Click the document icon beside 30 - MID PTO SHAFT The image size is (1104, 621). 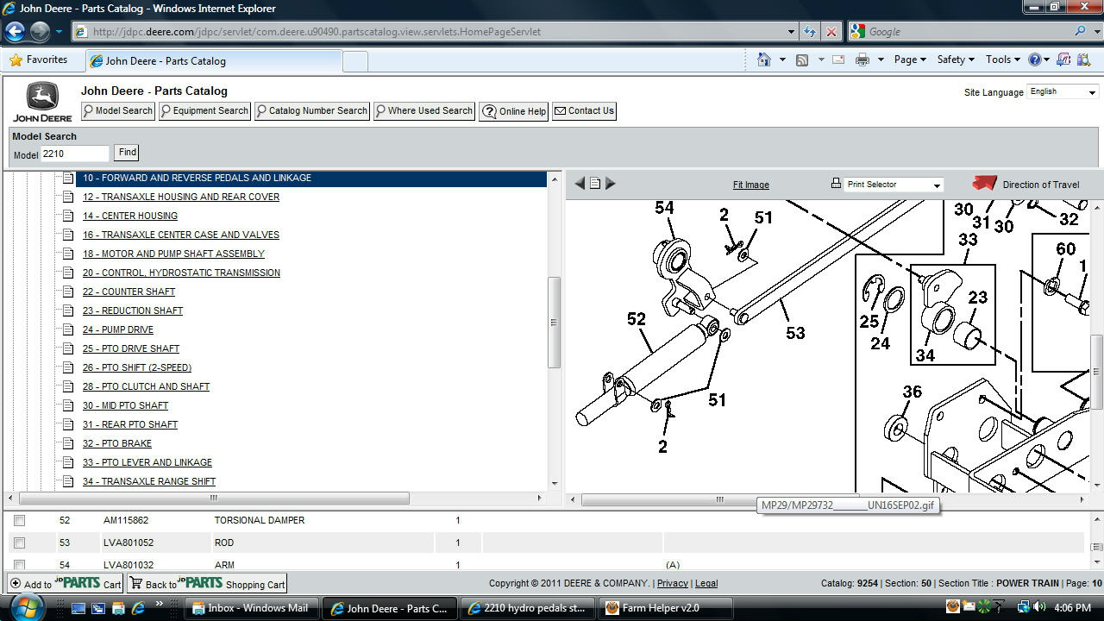point(68,405)
